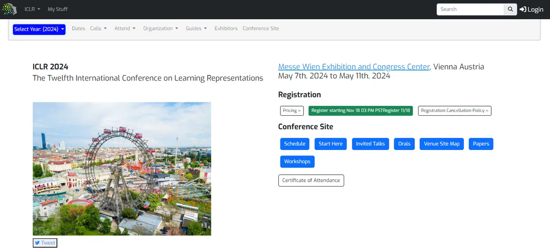550x251 pixels.
Task: Click the green Register starting Nov 18 button
Action: click(361, 111)
